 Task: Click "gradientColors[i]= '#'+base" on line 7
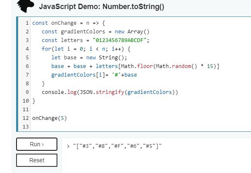tap(94, 75)
